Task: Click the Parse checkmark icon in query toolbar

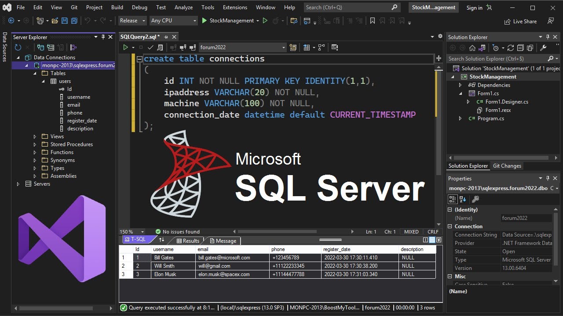Action: click(150, 47)
